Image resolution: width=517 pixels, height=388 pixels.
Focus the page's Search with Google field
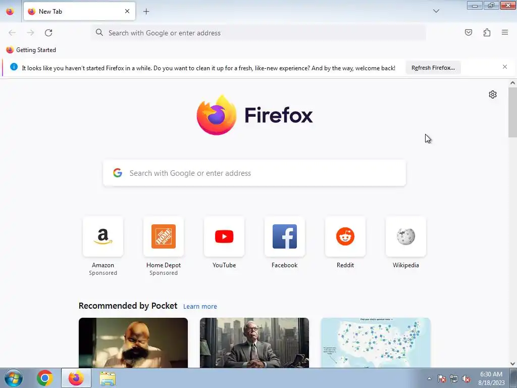point(254,173)
